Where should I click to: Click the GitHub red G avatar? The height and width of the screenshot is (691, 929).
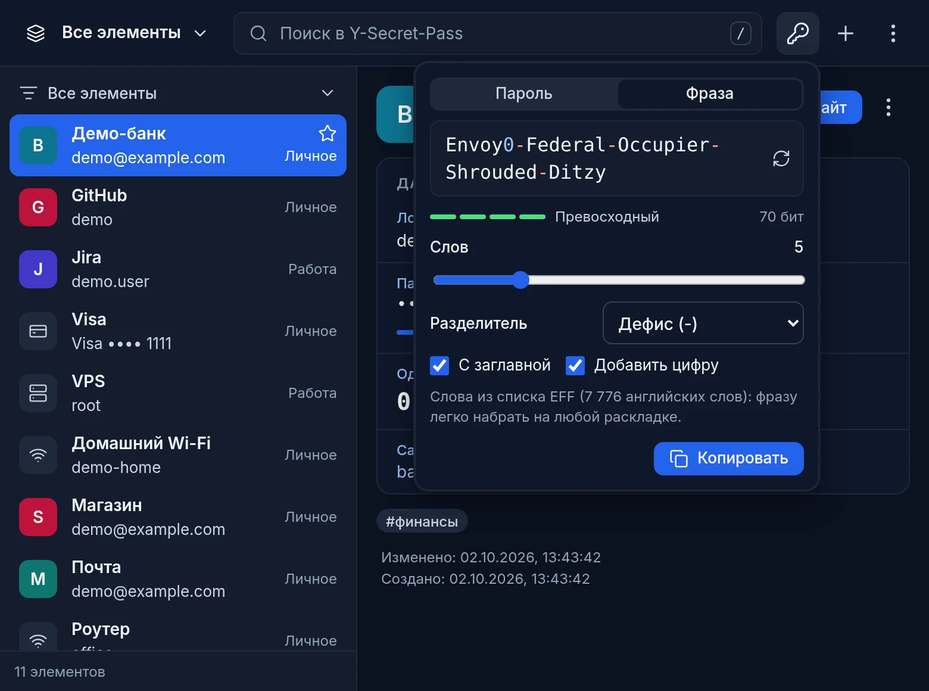(x=38, y=207)
